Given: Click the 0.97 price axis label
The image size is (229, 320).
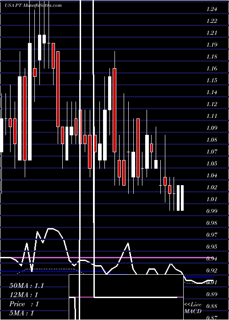Looking at the screenshot, I should (212, 235).
